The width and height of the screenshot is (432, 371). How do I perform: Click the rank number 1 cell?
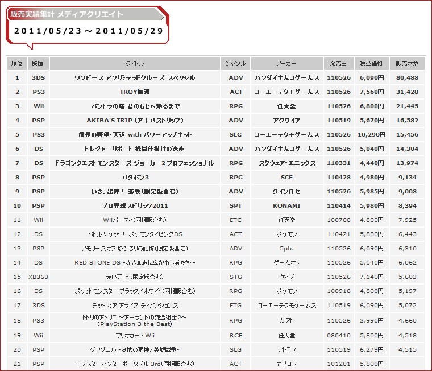coord(17,78)
